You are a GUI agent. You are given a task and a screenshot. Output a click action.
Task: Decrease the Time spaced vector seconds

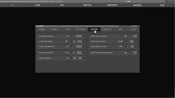pyautogui.click(x=126, y=41)
